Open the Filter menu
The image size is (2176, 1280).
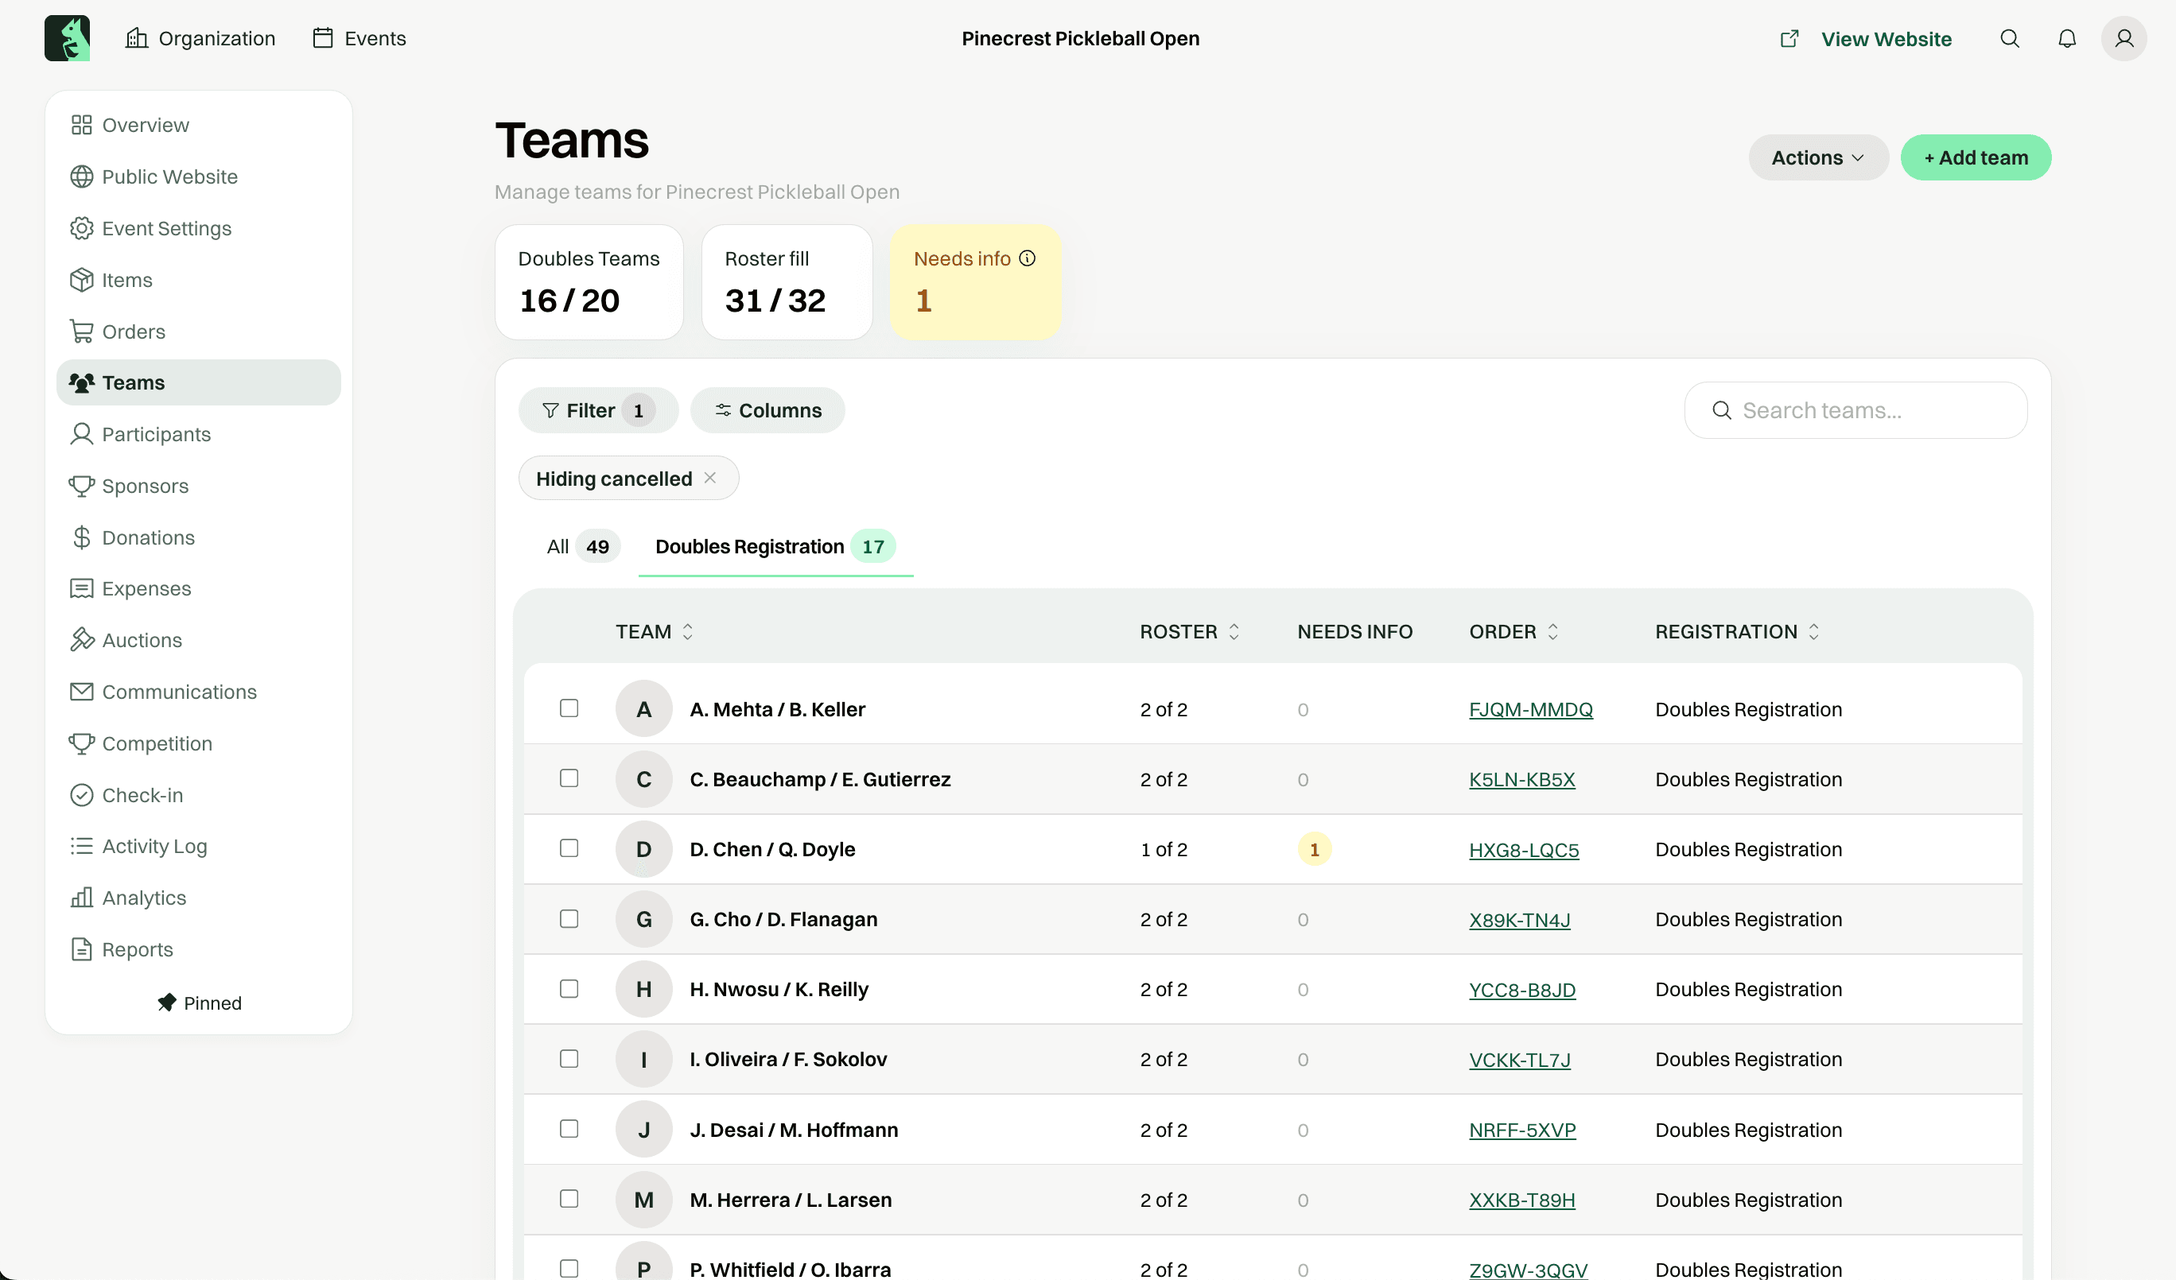pyautogui.click(x=598, y=410)
